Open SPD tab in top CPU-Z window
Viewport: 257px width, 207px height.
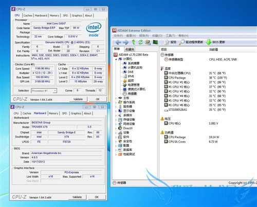pos(65,15)
